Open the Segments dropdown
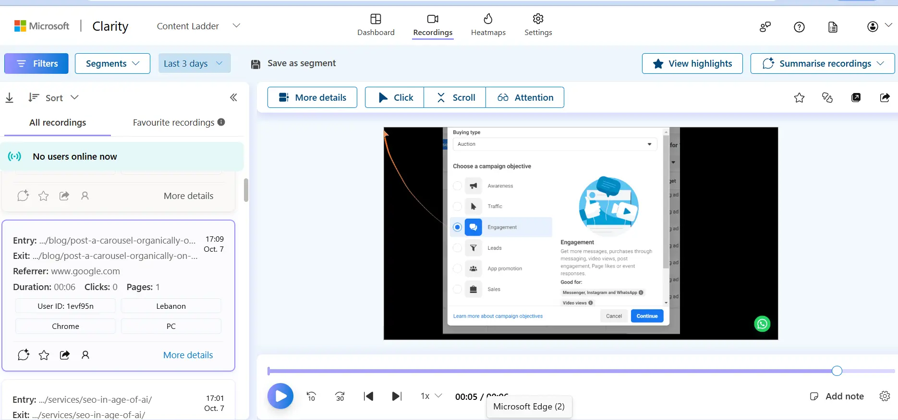This screenshot has height=420, width=898. pyautogui.click(x=112, y=63)
